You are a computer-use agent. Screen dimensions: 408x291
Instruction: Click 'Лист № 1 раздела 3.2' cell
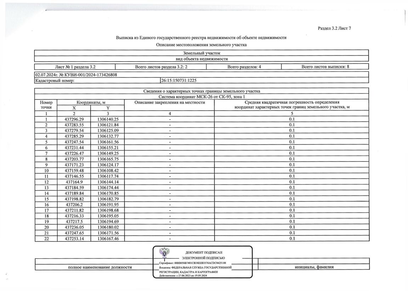75,67
